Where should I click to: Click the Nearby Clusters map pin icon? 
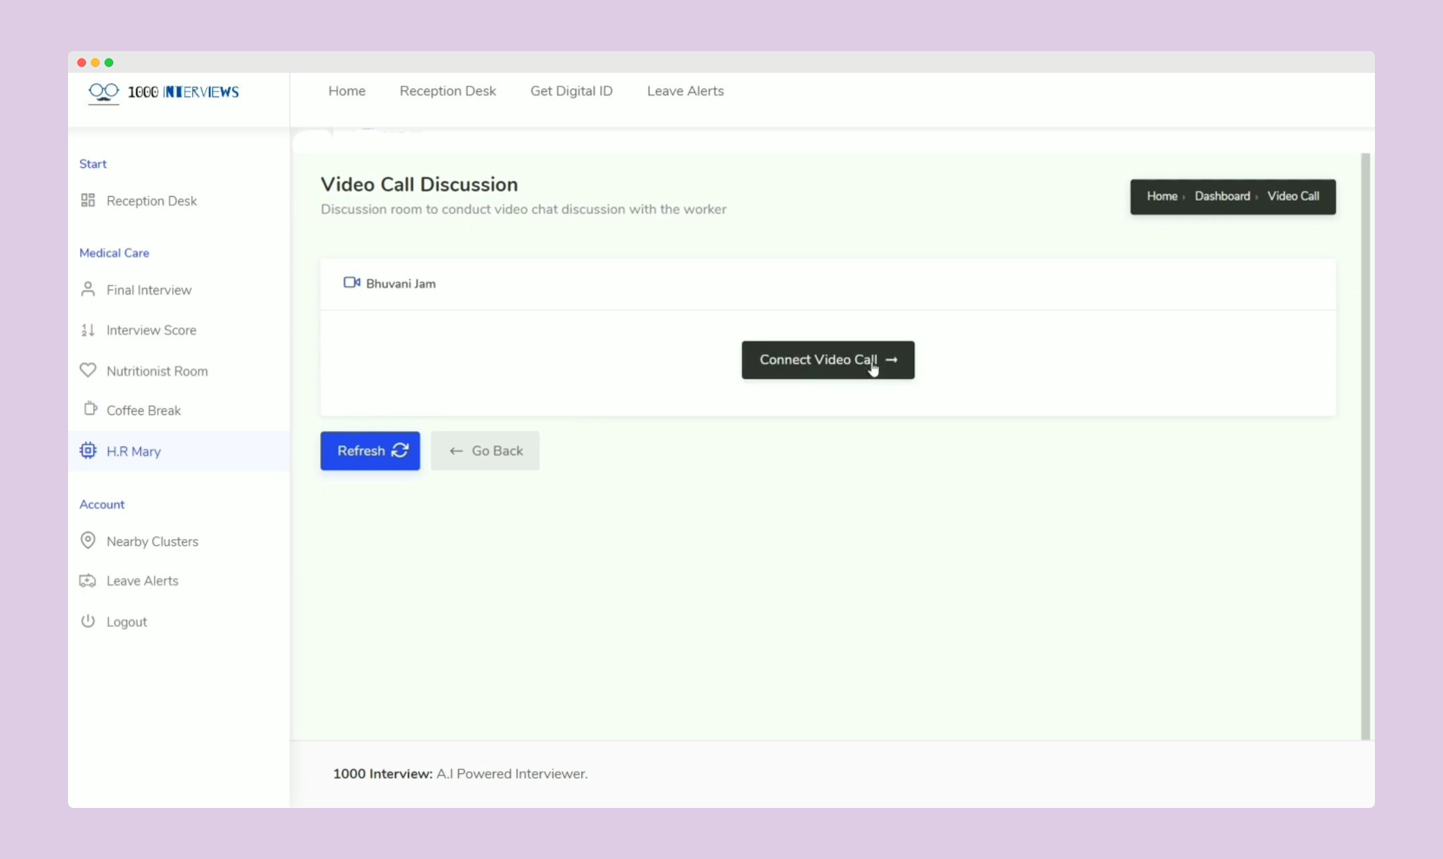pyautogui.click(x=88, y=540)
